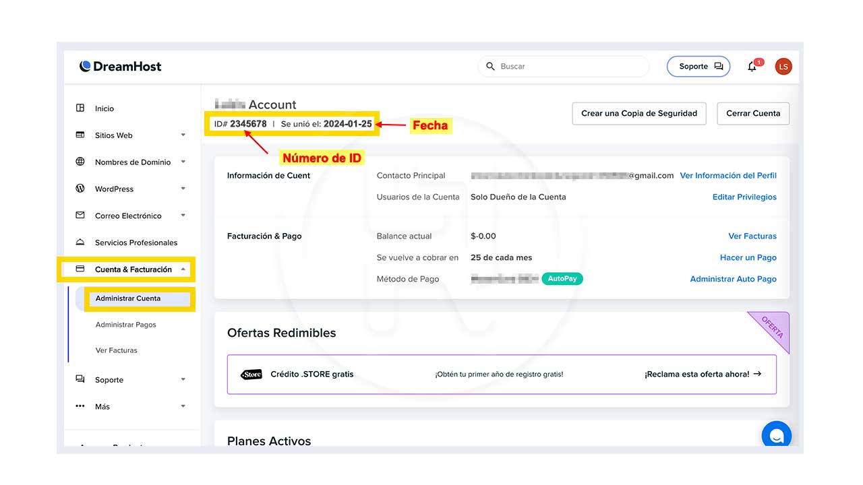
Task: Claim the .STORE credit offer
Action: tap(703, 374)
